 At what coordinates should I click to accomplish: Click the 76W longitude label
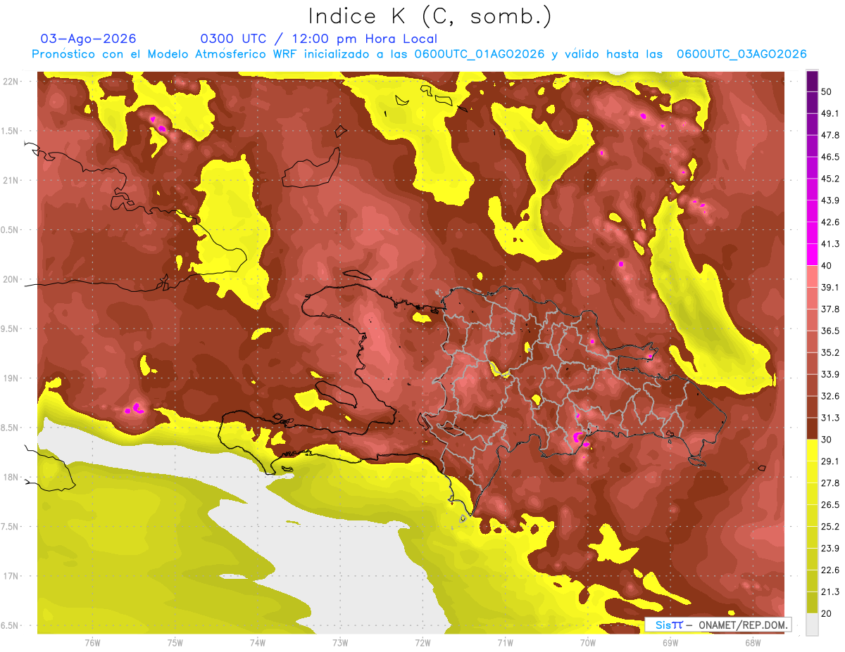pos(92,643)
